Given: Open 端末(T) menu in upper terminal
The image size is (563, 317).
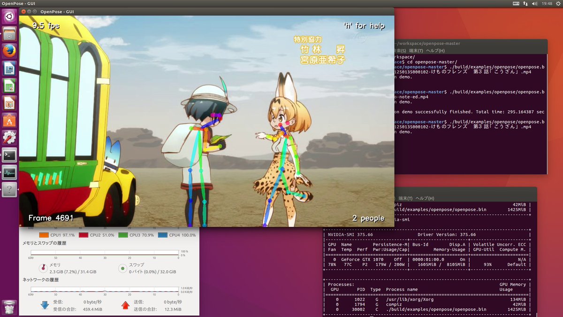Looking at the screenshot, I should (416, 51).
